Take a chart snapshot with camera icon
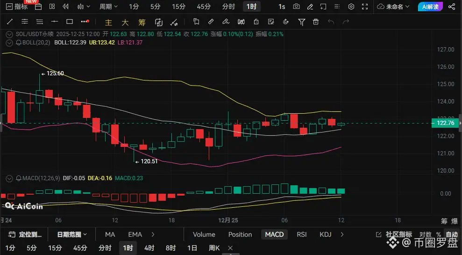This screenshot has width=462, height=255. pyautogui.click(x=297, y=7)
